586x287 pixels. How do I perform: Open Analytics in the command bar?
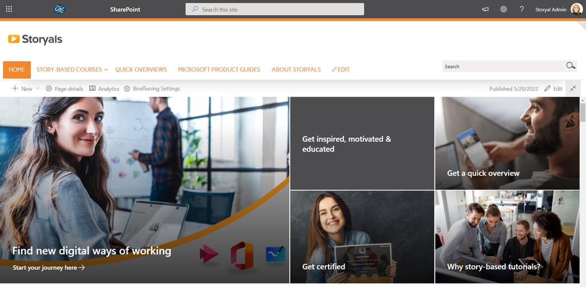pyautogui.click(x=104, y=89)
